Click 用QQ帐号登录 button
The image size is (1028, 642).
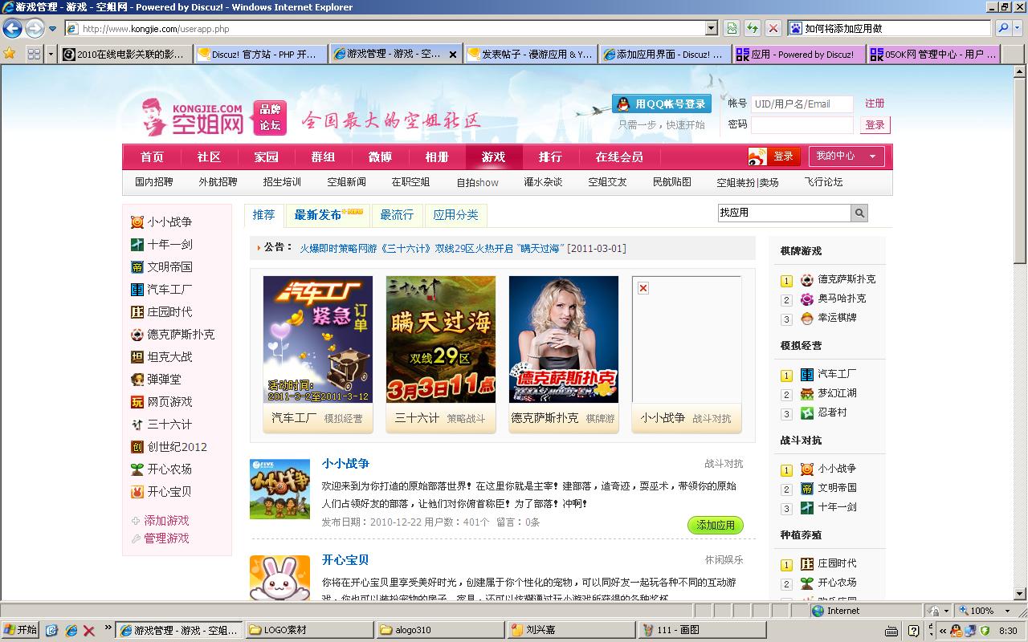[663, 104]
